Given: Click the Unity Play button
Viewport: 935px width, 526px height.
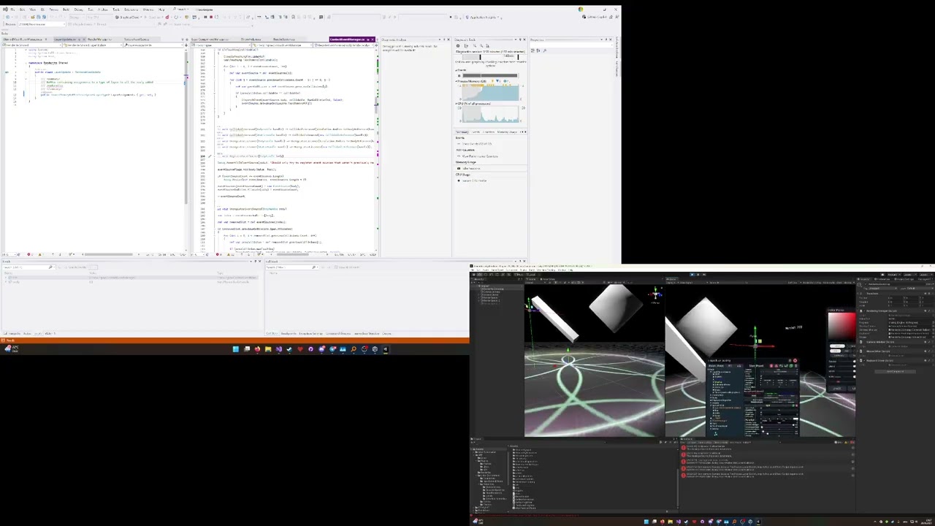Looking at the screenshot, I should pyautogui.click(x=692, y=275).
